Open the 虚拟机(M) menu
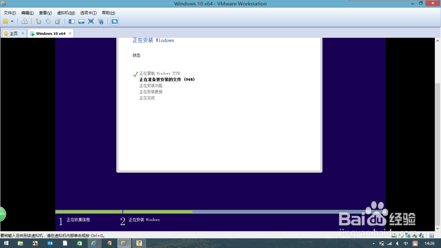Screen dimensions: 441x248 66,13
